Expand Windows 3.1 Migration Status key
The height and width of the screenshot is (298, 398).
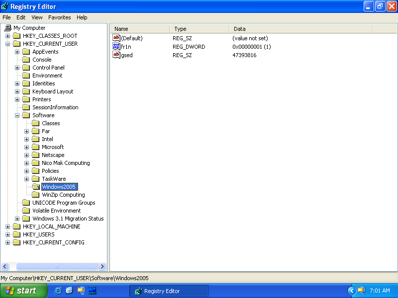pyautogui.click(x=17, y=219)
